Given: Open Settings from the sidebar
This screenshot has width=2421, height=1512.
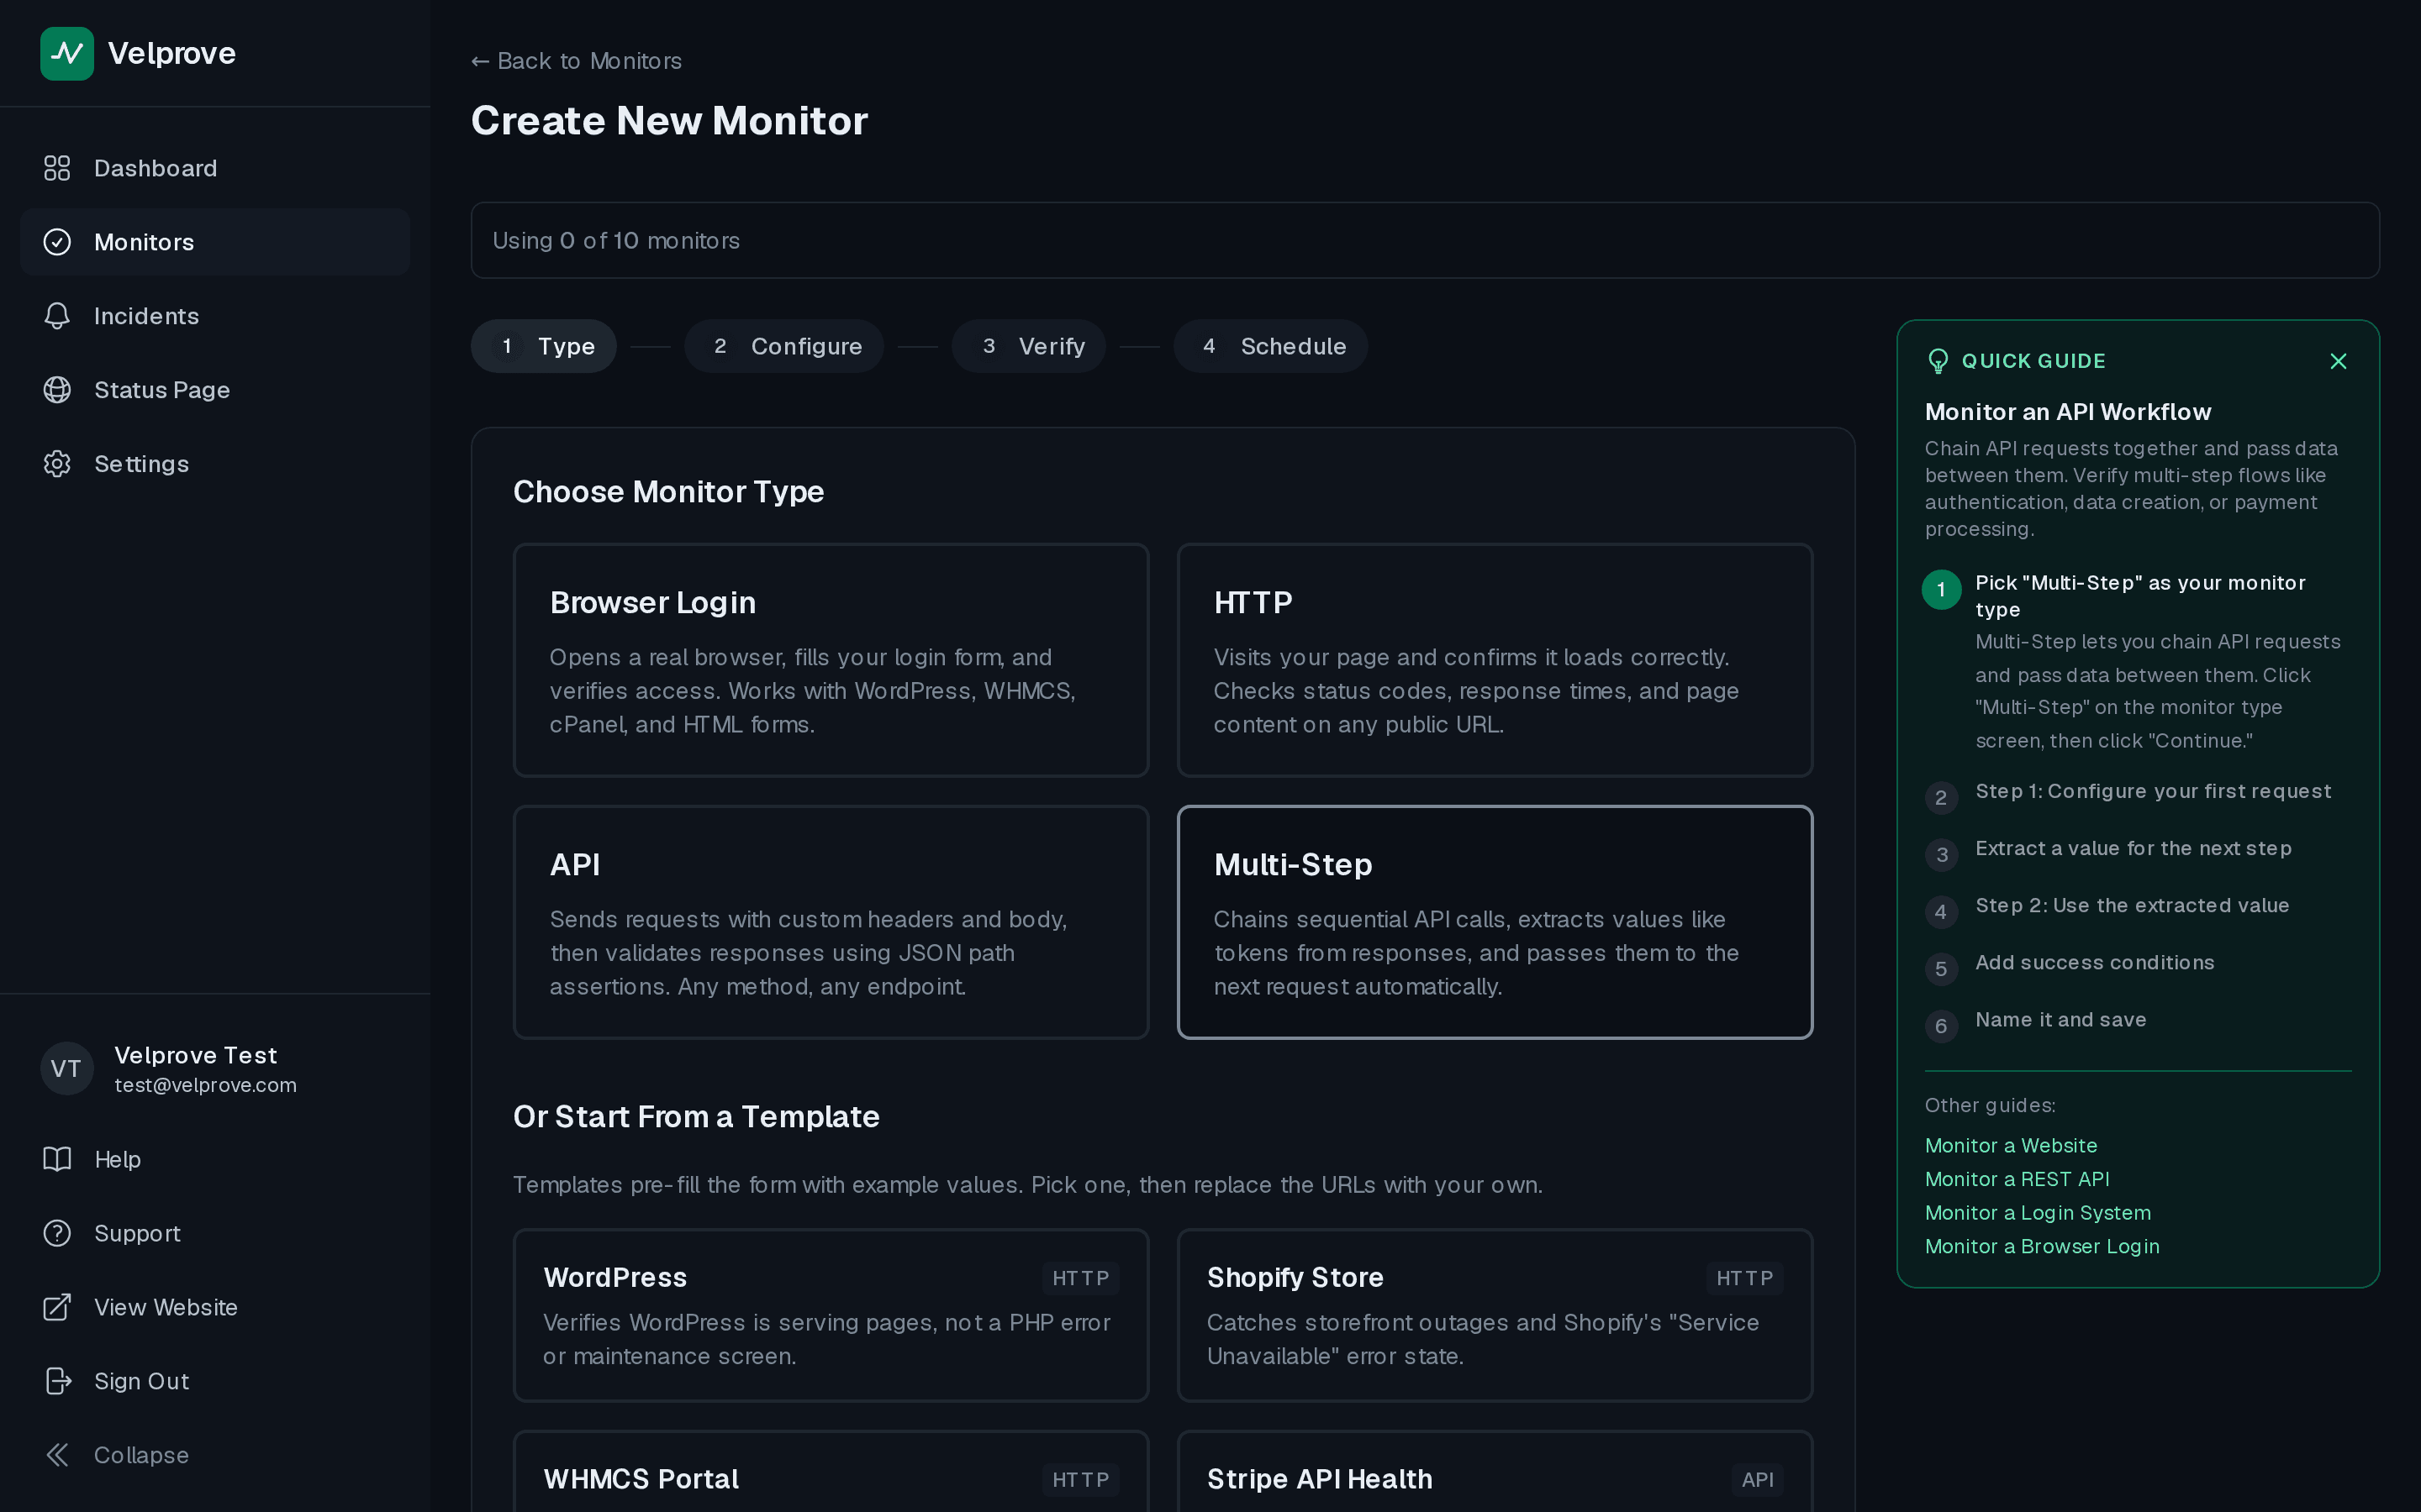Looking at the screenshot, I should 215,464.
